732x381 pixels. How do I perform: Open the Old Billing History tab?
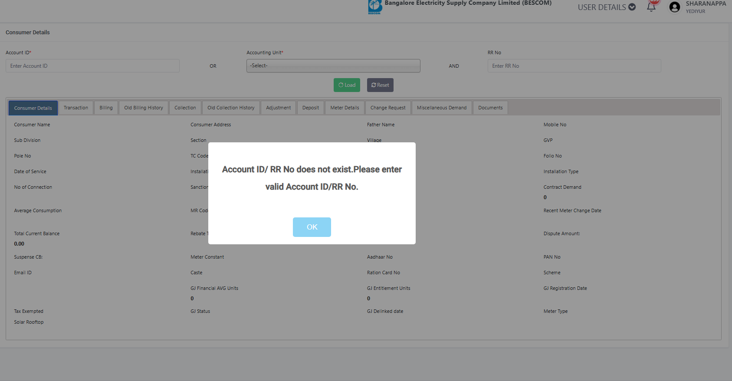(x=144, y=108)
